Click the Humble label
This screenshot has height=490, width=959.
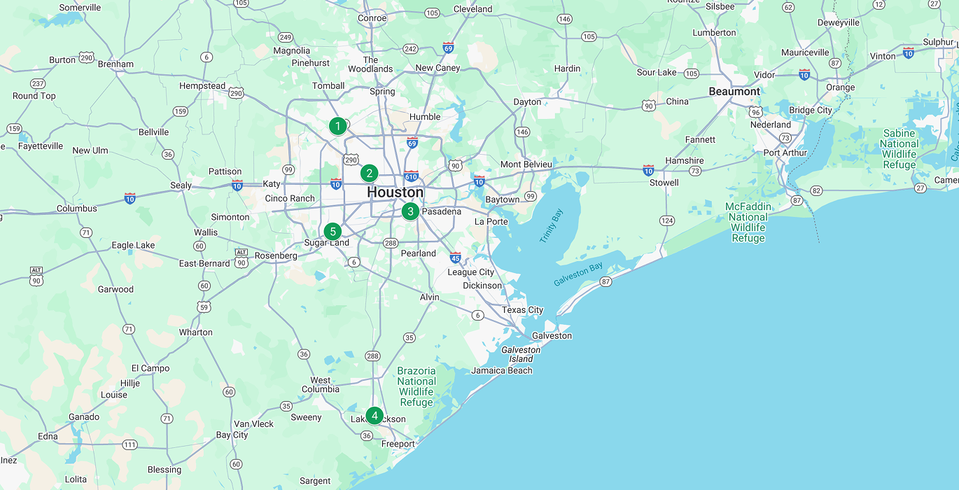pos(425,117)
